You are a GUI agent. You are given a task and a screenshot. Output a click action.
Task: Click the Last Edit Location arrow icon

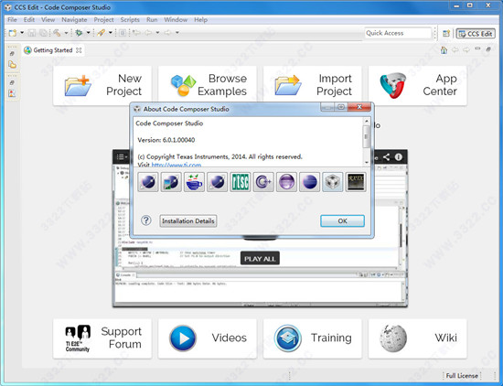pyautogui.click(x=136, y=33)
